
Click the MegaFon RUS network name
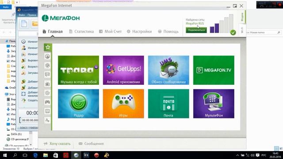click(x=195, y=23)
